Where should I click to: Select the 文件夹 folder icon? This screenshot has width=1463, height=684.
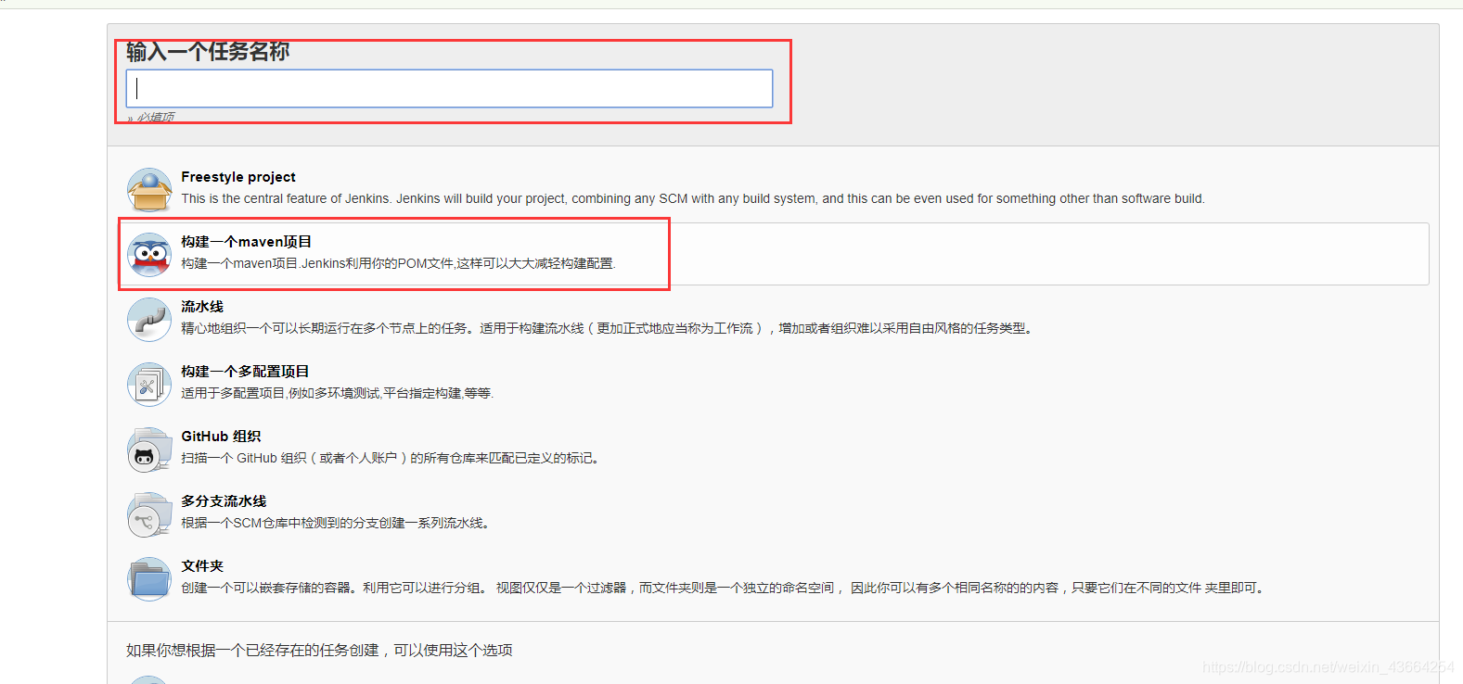pyautogui.click(x=149, y=579)
